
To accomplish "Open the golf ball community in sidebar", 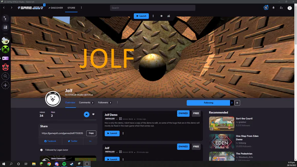I will click(x=5, y=40).
